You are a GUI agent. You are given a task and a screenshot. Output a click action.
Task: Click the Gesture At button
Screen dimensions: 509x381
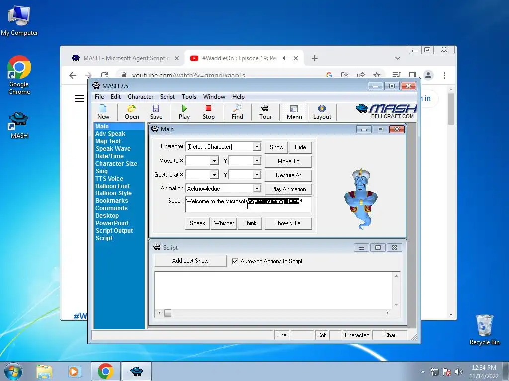click(289, 175)
